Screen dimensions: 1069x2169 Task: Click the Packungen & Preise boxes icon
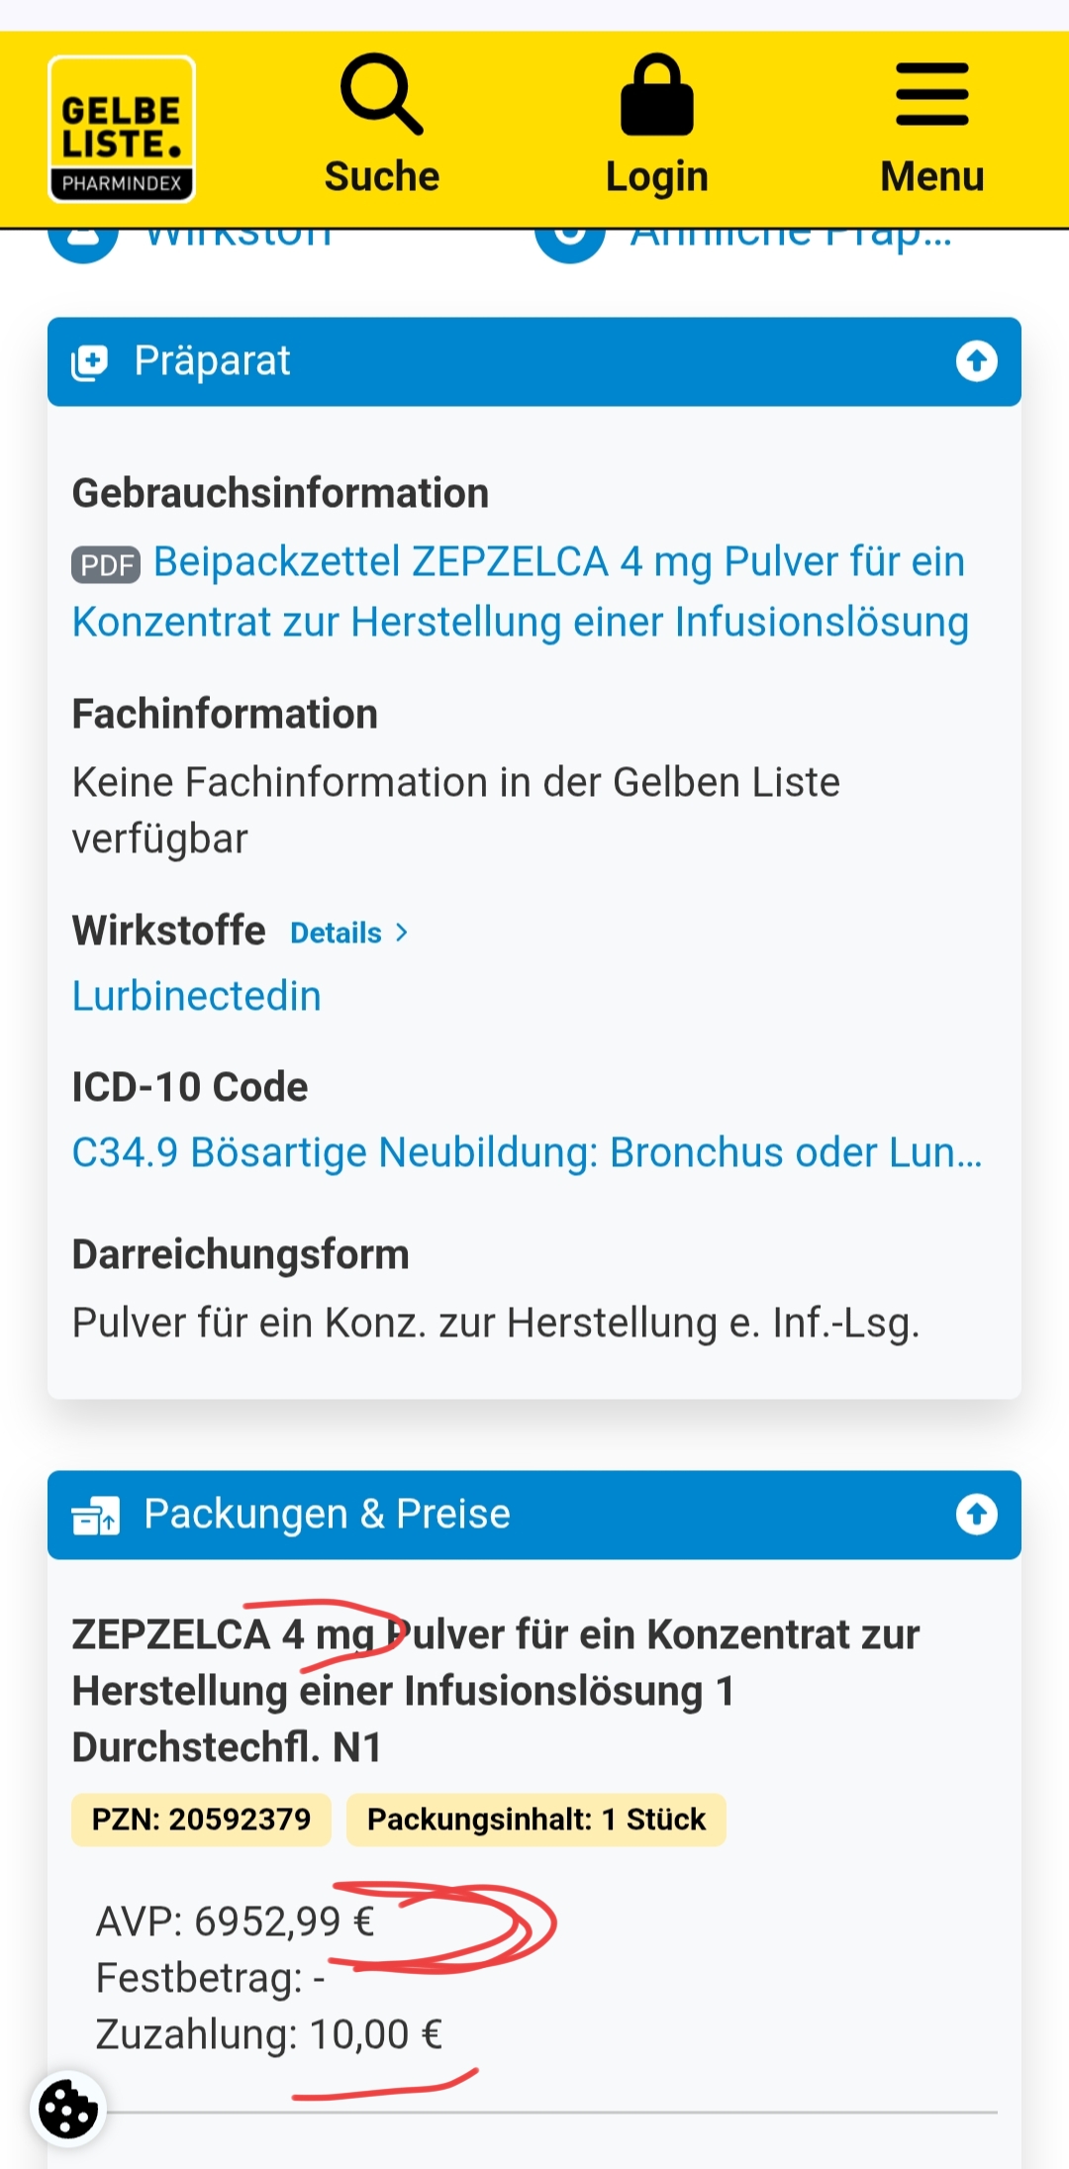coord(96,1516)
